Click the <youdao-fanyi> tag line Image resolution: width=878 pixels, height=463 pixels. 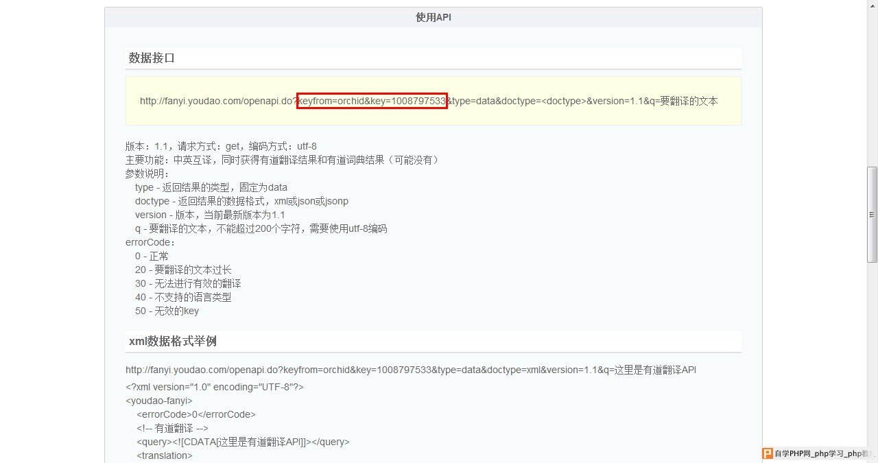pyautogui.click(x=159, y=401)
